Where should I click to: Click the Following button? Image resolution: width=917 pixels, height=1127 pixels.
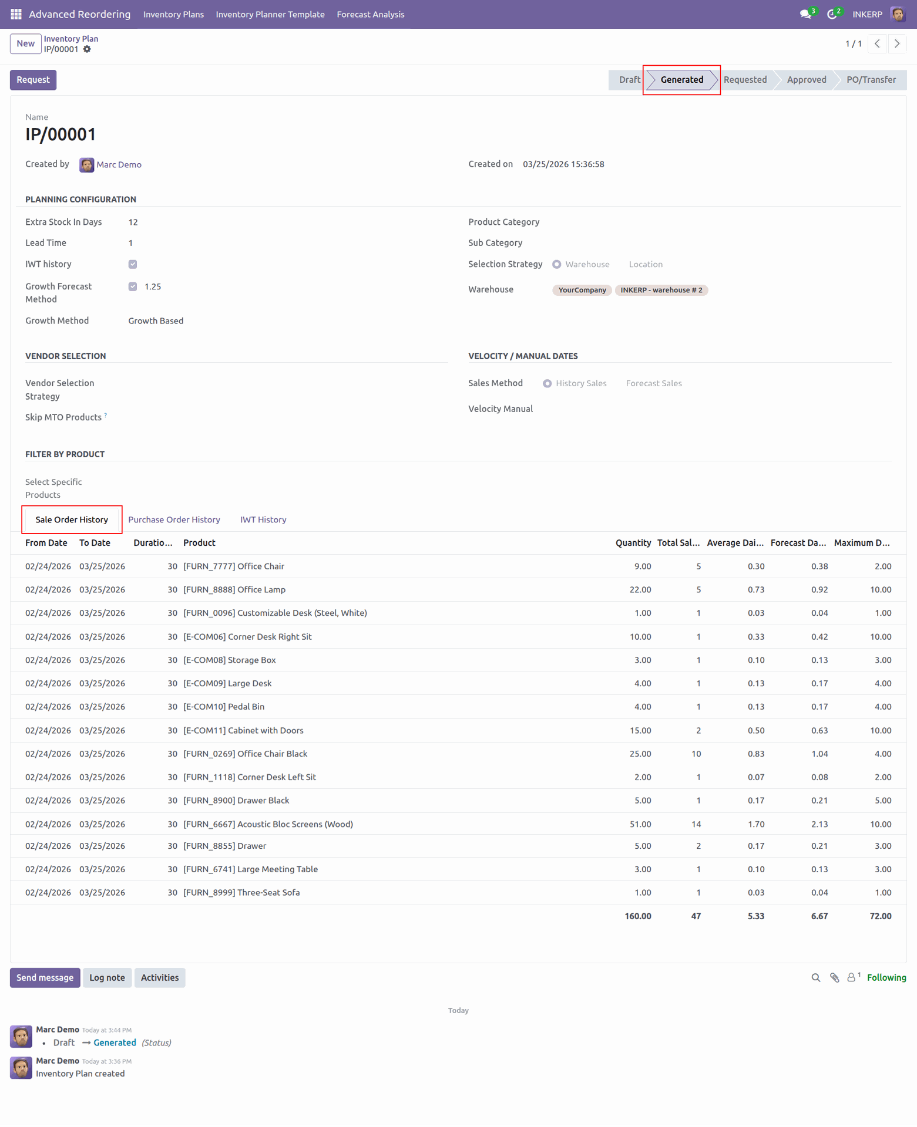coord(886,977)
